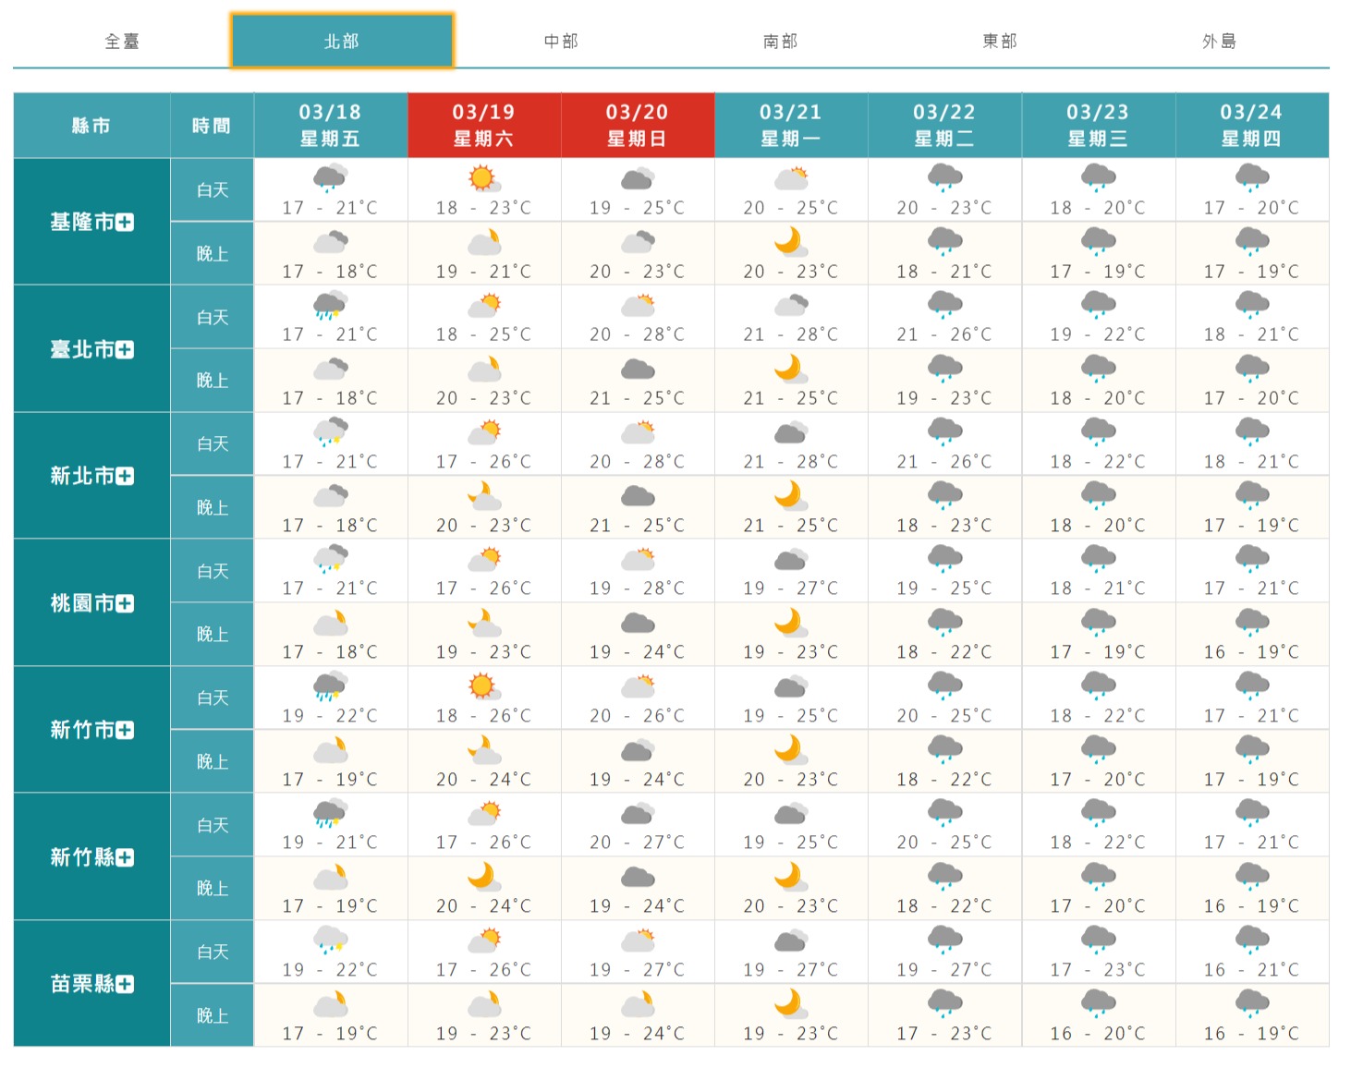Expand 苗栗縣 with plus icon
The height and width of the screenshot is (1092, 1363).
point(126,985)
